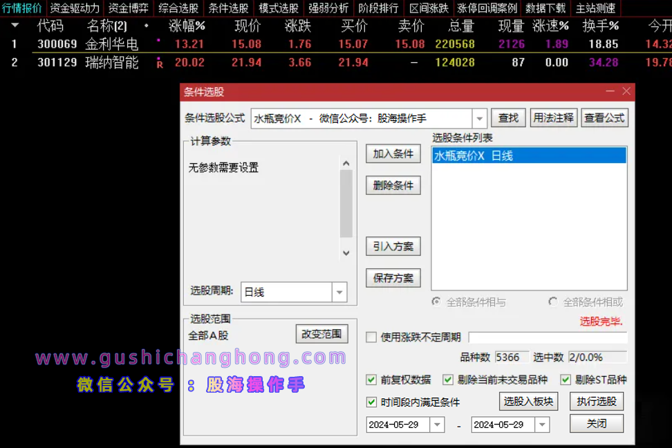The image size is (672, 448).
Task: Open the 主站测速 tab
Action: 595,8
